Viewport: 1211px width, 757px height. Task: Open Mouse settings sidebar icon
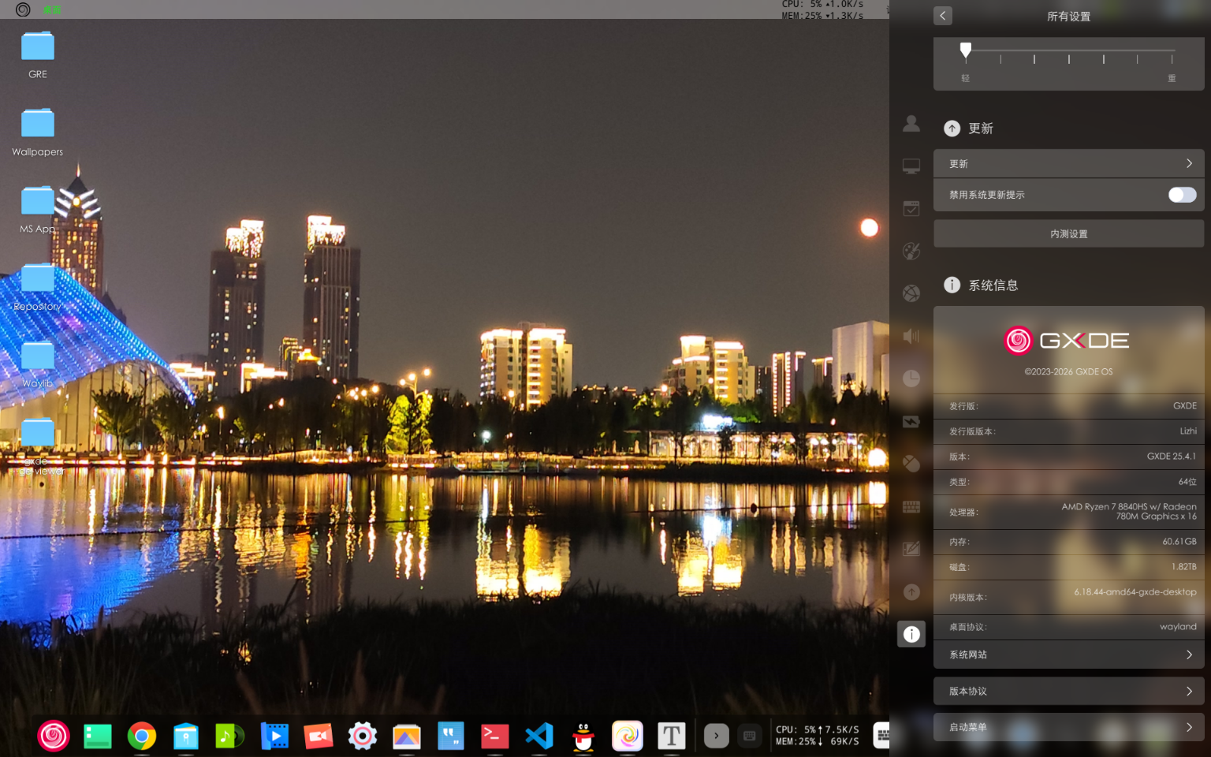pos(911,464)
